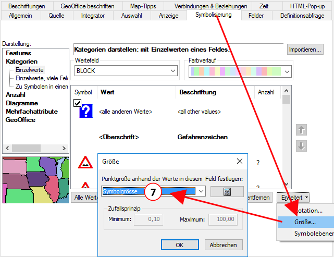Choose Größe... from the Erweitert menu

click(x=305, y=222)
